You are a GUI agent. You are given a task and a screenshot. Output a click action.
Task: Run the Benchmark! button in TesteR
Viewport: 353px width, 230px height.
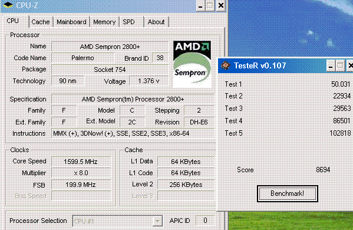[x=287, y=193]
